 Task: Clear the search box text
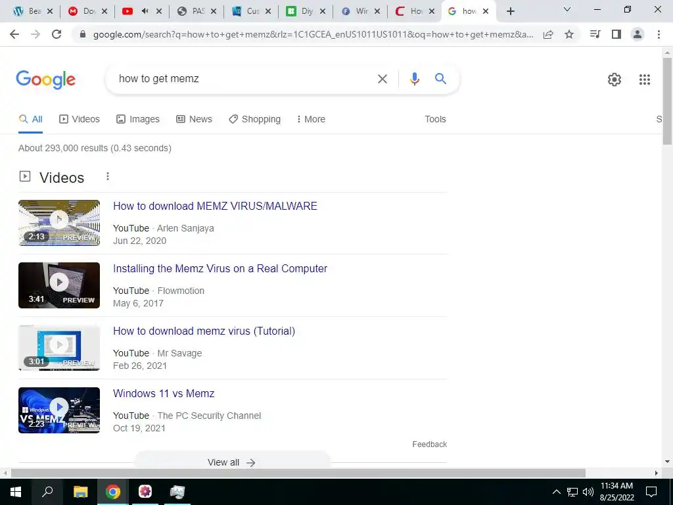[x=382, y=79]
